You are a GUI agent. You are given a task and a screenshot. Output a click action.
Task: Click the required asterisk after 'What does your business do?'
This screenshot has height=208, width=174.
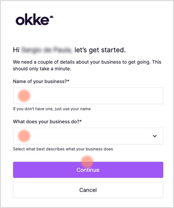81,121
